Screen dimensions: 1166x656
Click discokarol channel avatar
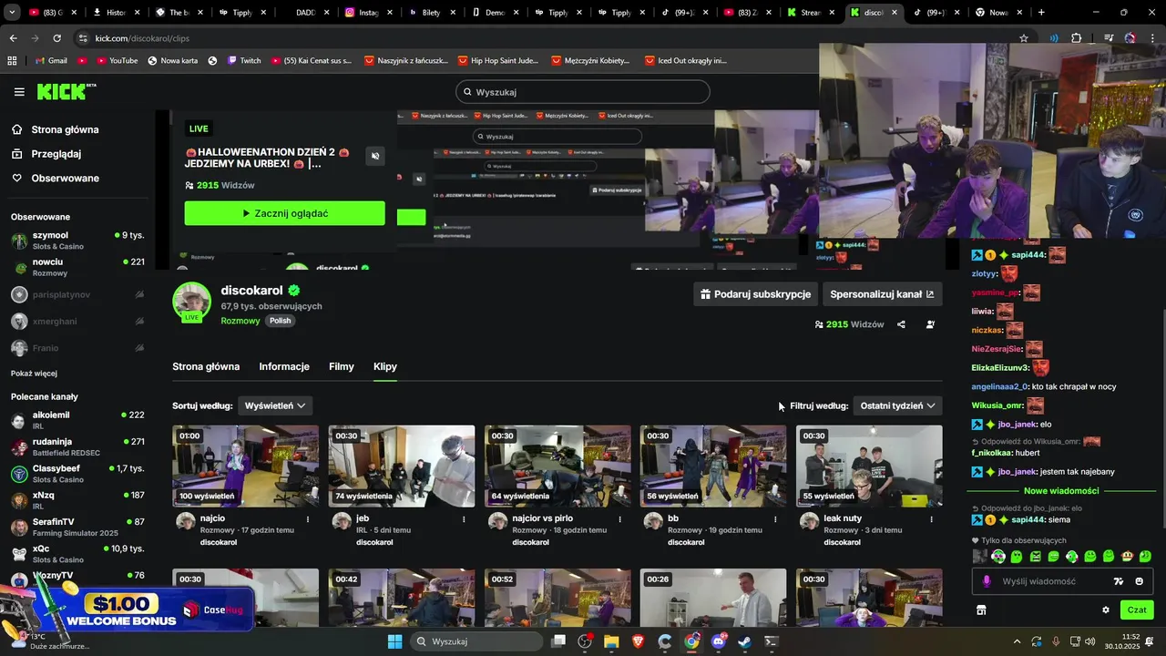(191, 302)
